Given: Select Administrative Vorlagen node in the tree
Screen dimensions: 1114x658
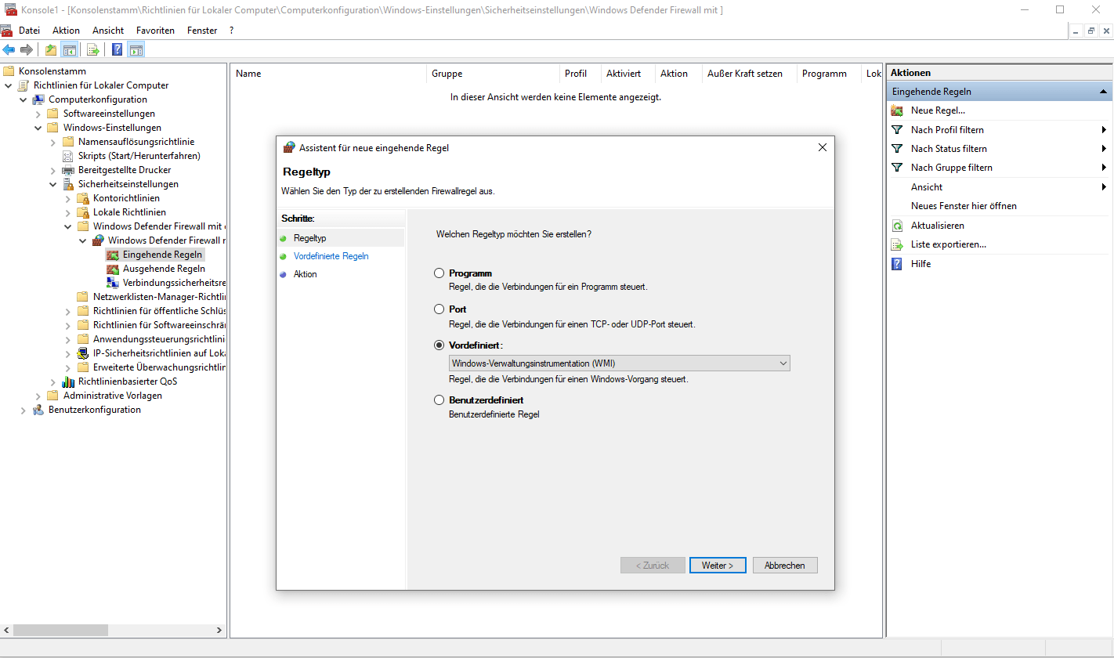Looking at the screenshot, I should click(113, 396).
